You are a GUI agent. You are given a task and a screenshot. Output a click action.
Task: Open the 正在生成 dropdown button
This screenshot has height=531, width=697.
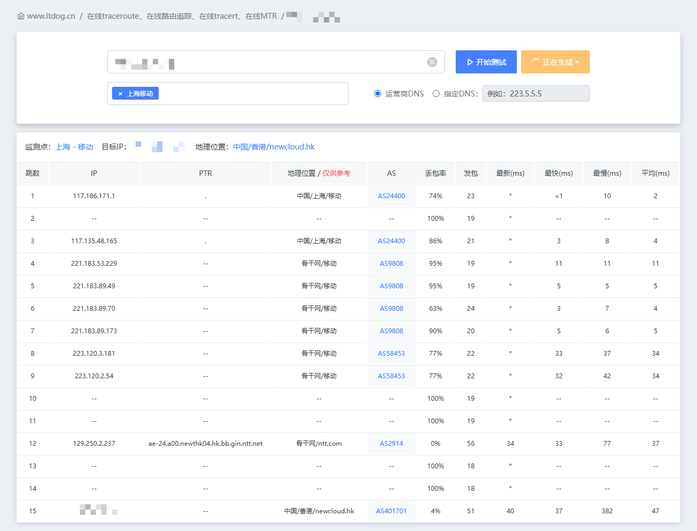[x=555, y=62]
